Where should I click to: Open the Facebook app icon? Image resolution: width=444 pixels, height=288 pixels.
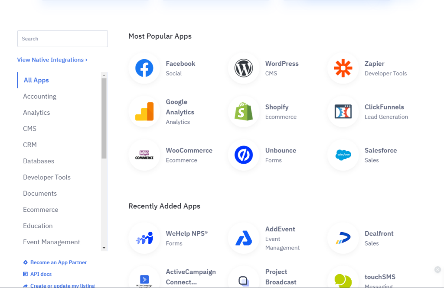(x=144, y=68)
